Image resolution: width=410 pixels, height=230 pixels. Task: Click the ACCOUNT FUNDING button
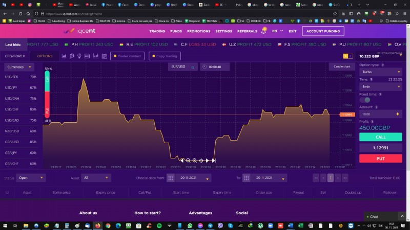[323, 31]
